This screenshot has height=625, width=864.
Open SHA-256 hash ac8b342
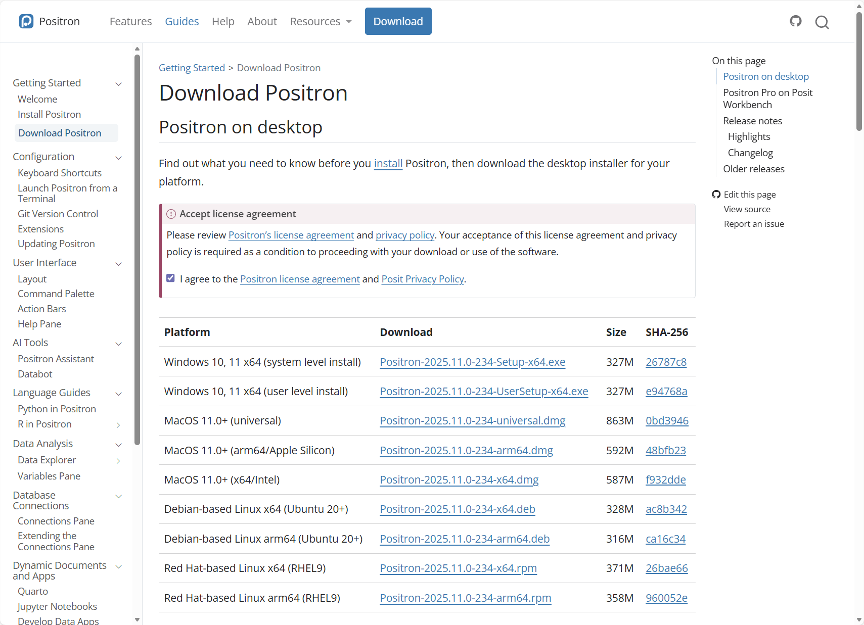click(x=666, y=509)
